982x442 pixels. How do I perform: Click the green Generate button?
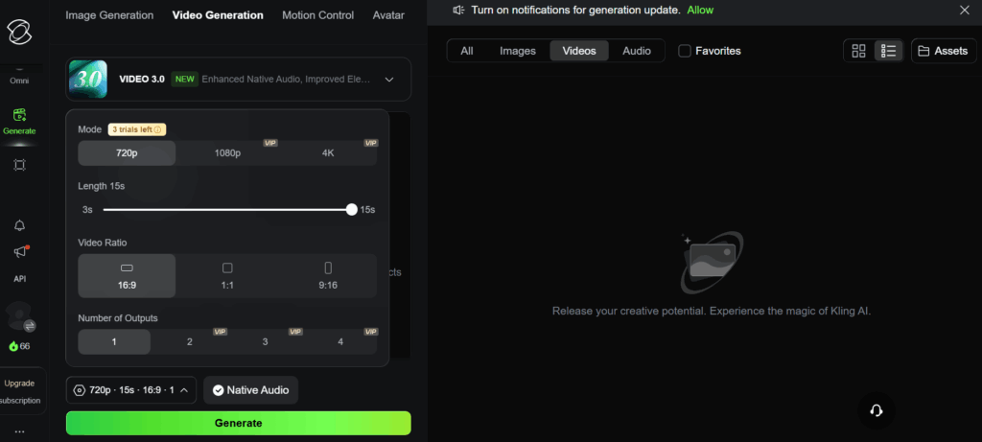pos(239,423)
